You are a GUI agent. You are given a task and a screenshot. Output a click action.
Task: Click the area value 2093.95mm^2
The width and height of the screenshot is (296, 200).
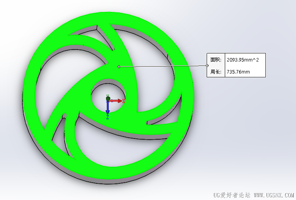243,60
